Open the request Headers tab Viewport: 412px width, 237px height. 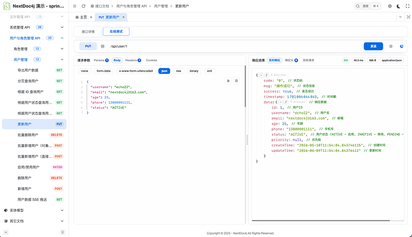(x=133, y=60)
